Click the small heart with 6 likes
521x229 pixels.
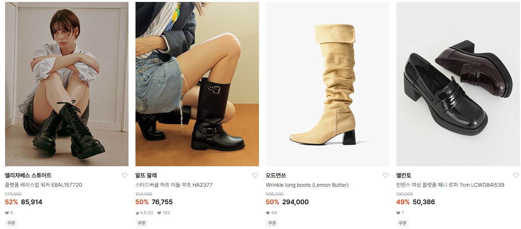click(x=7, y=213)
